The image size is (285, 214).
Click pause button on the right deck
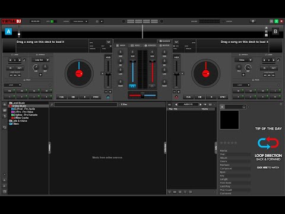[x=200, y=97]
